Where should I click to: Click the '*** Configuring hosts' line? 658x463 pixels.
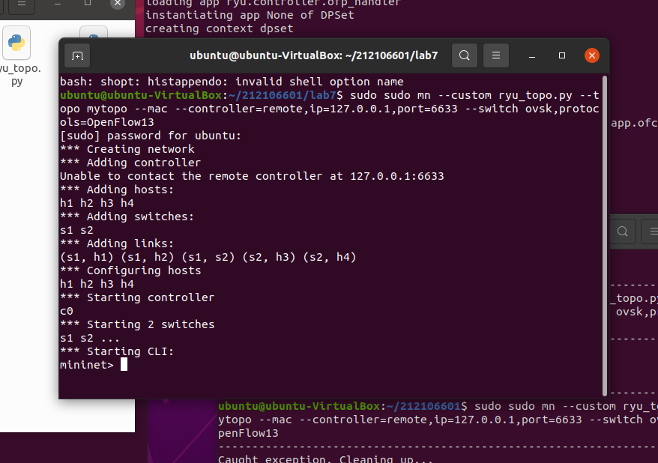(130, 270)
